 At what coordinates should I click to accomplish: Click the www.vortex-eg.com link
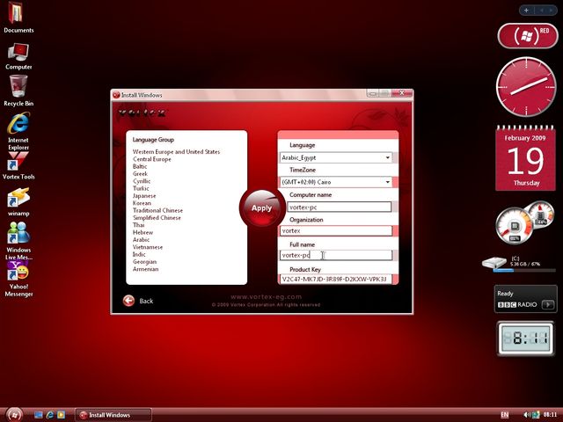(266, 297)
